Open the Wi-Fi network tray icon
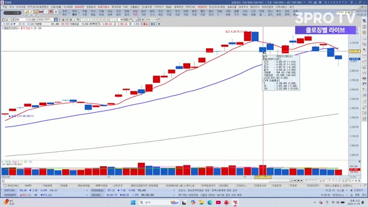 pyautogui.click(x=333, y=202)
